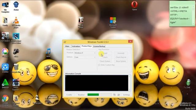
Task: Open the License Backup tab
Action: (99, 46)
